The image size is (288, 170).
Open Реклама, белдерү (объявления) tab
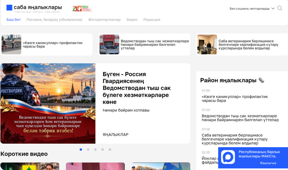click(54, 20)
